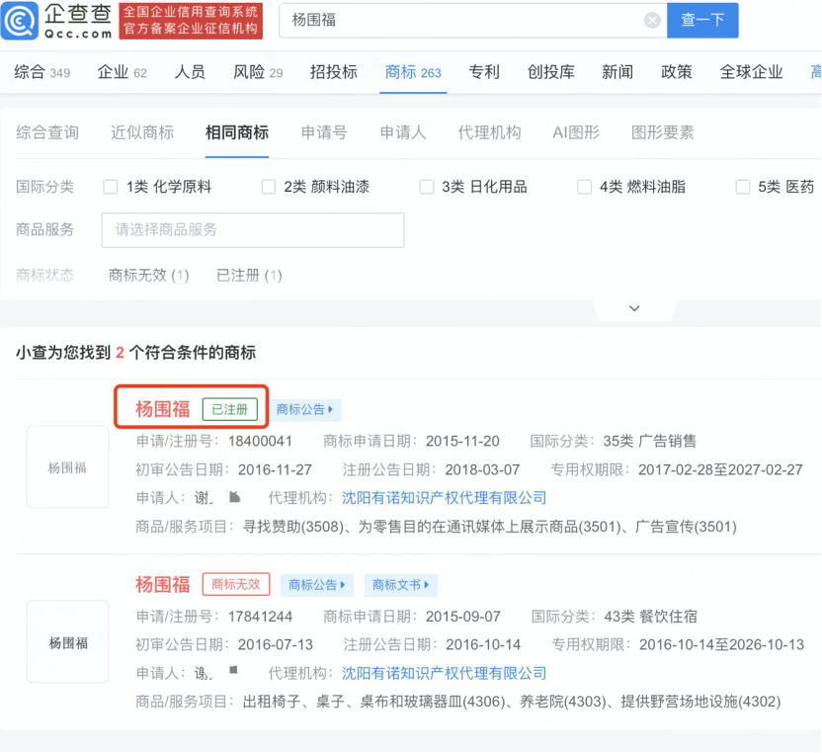This screenshot has width=822, height=753.
Task: Open the 请选择商品服务 dropdown
Action: tap(252, 230)
